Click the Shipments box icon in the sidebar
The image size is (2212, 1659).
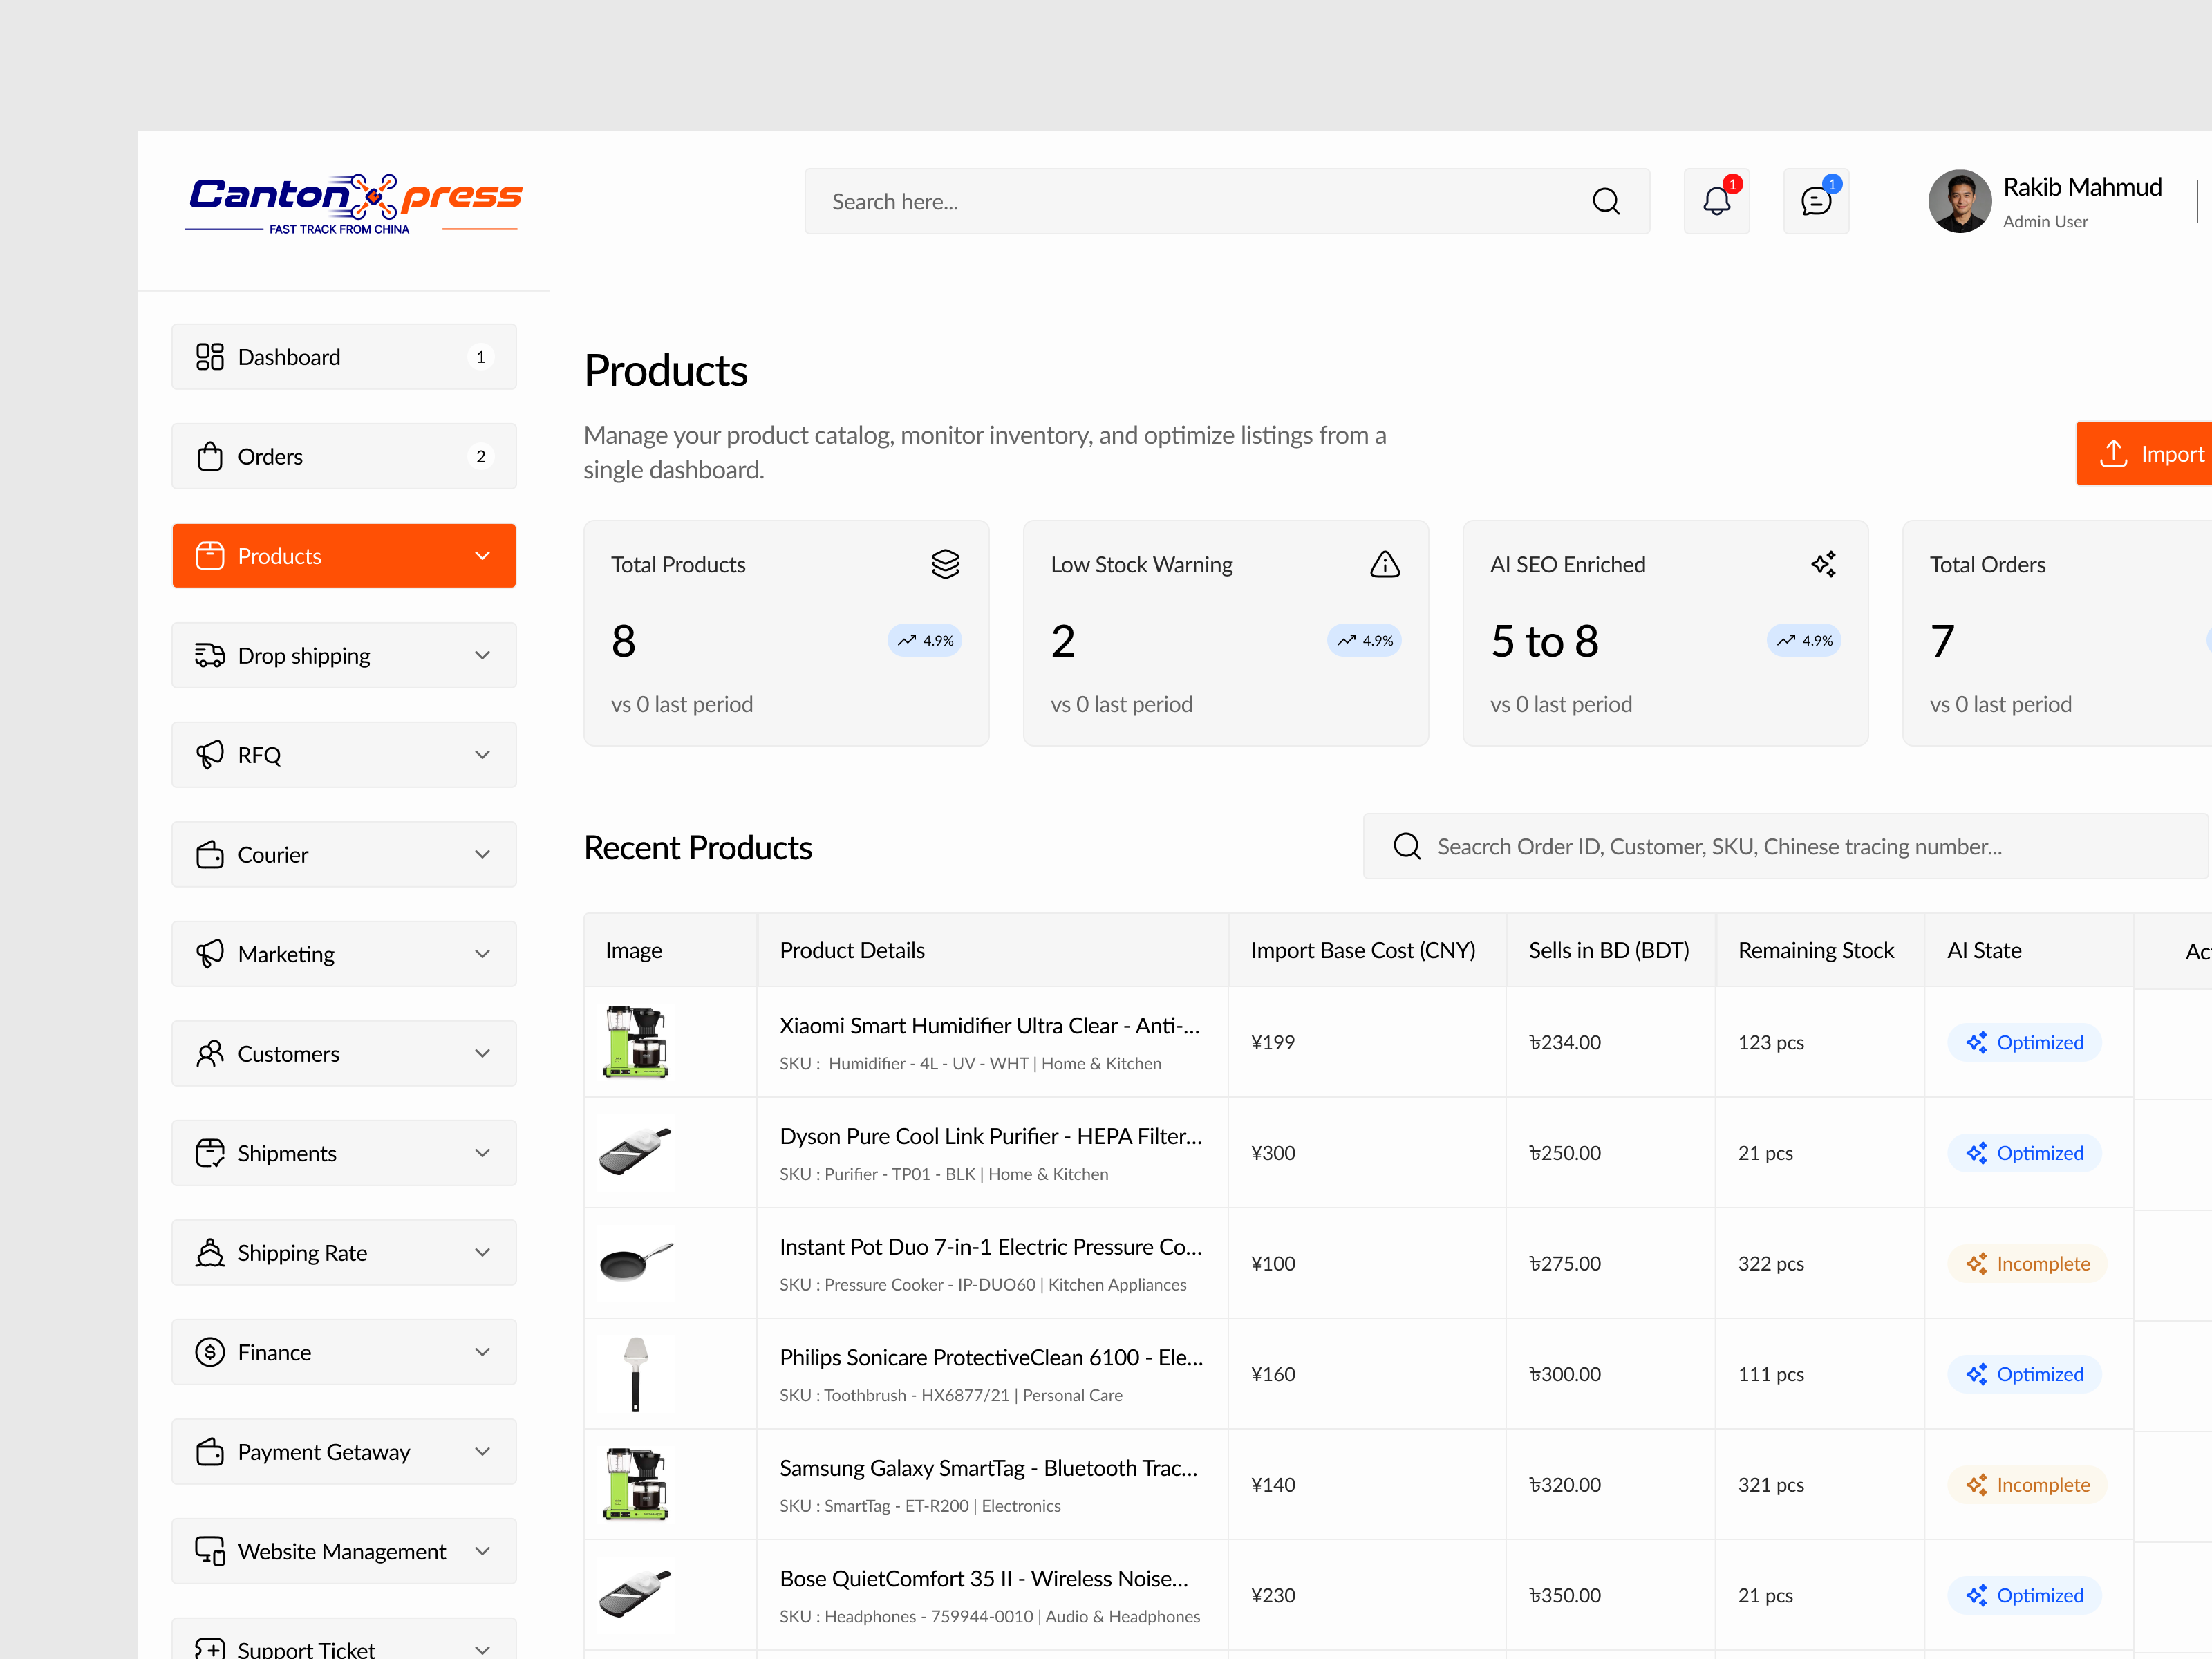(210, 1153)
